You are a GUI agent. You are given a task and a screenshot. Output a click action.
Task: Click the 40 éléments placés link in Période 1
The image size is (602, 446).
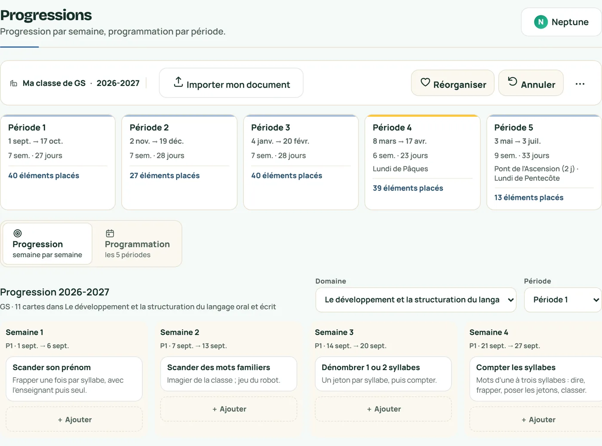point(44,176)
